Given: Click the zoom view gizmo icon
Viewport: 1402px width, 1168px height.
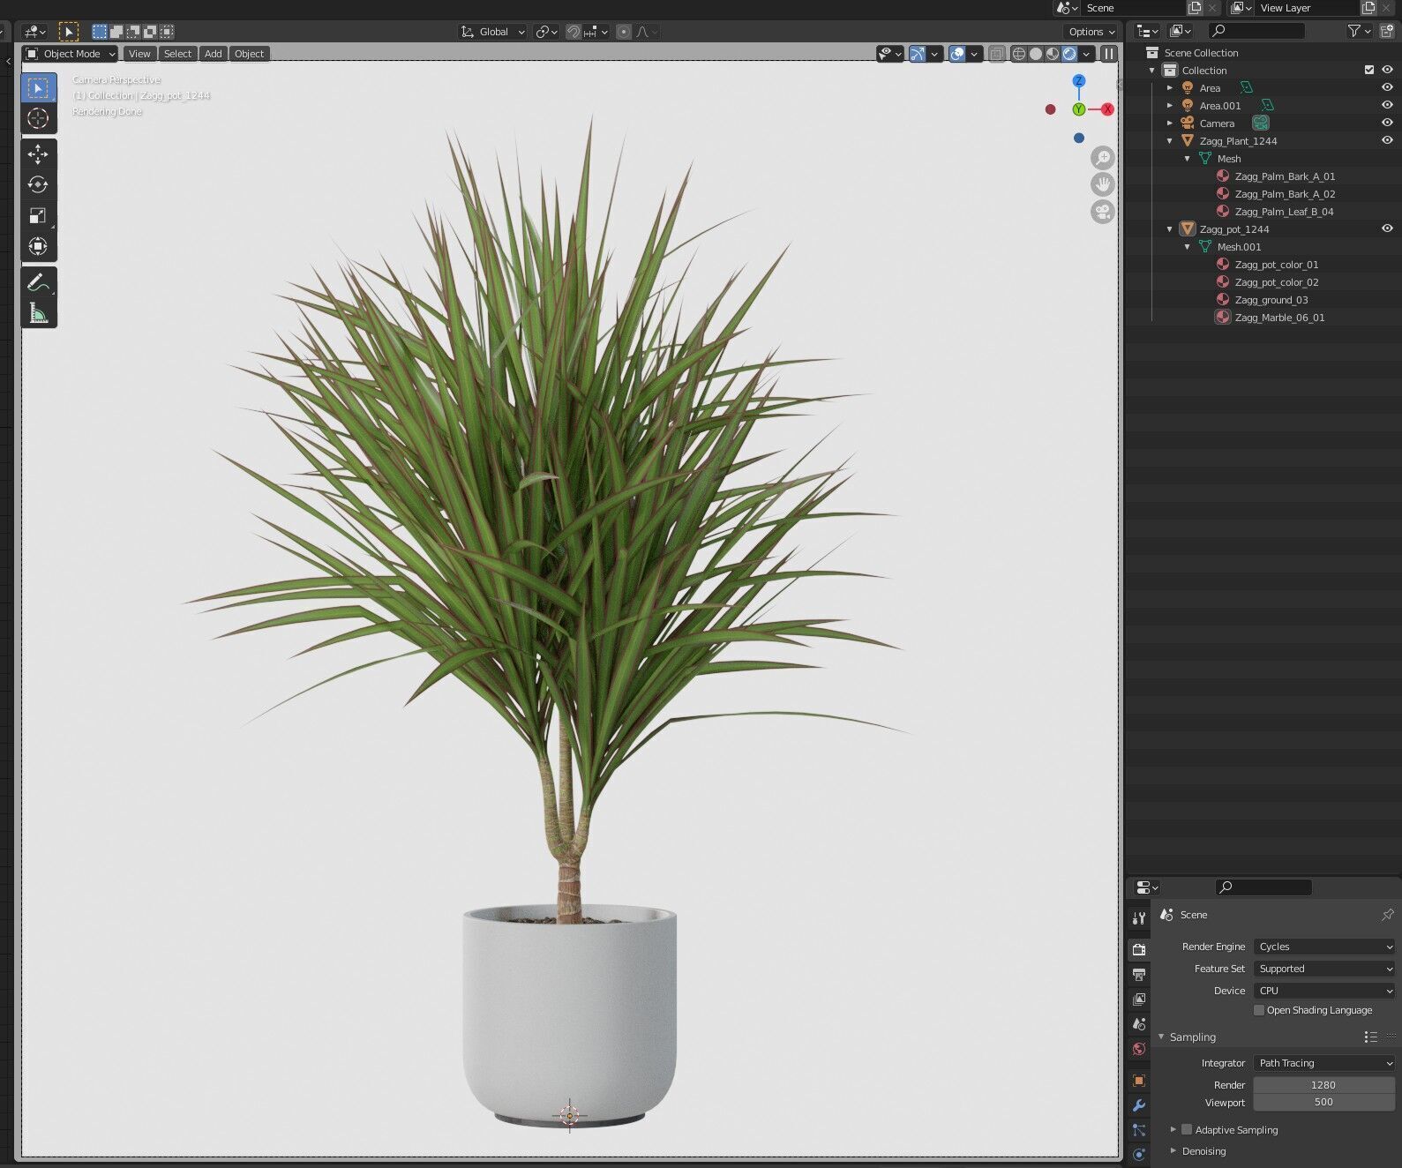Looking at the screenshot, I should (x=1103, y=158).
